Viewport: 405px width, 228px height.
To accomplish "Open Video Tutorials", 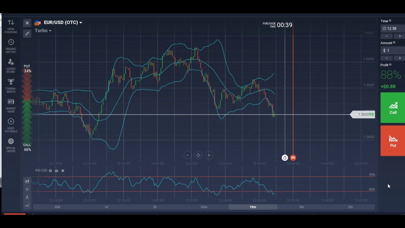I will point(11,125).
